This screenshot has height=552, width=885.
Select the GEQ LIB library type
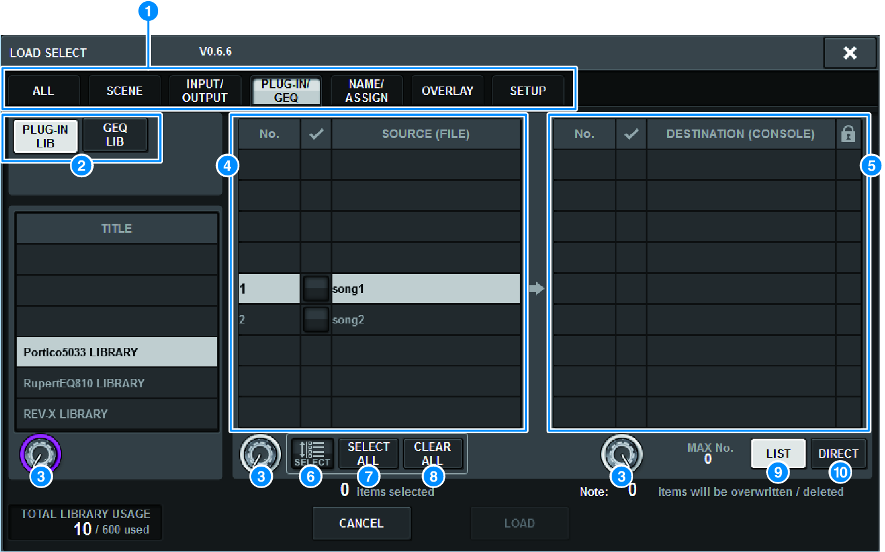115,135
